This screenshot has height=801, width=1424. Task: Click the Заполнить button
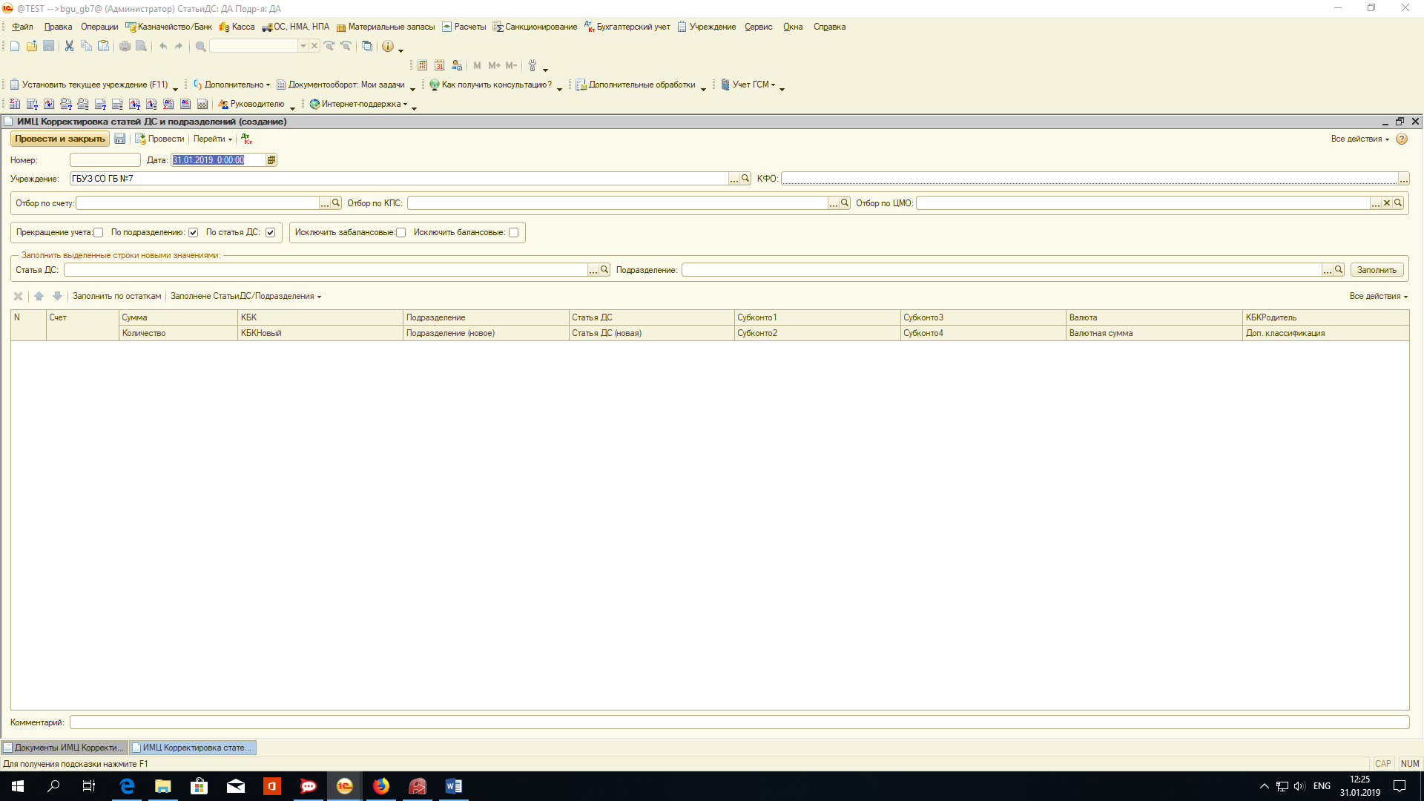[1376, 270]
